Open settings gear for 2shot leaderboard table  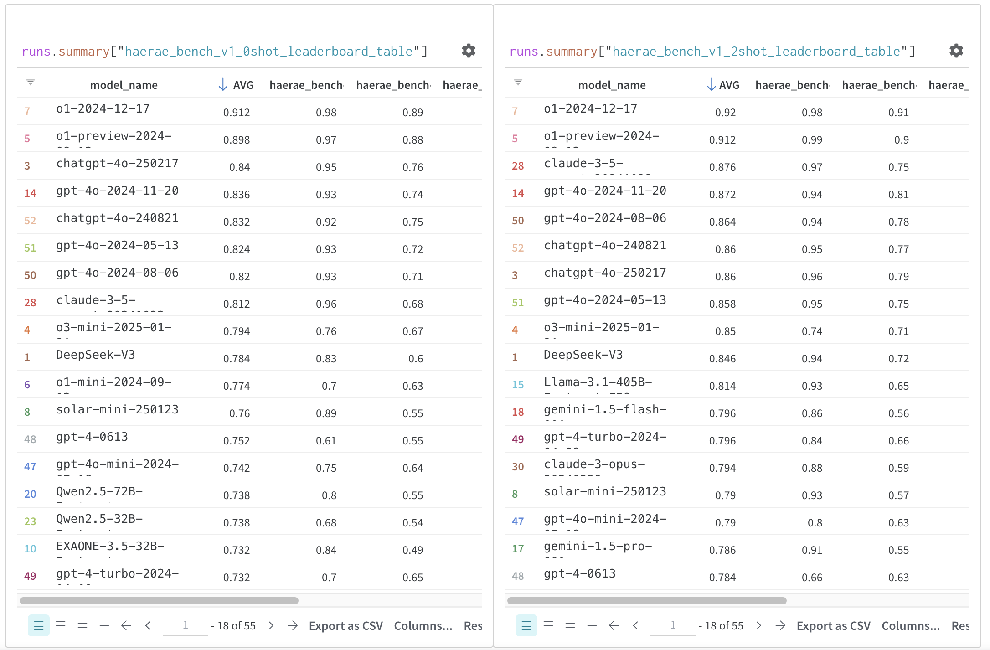tap(956, 51)
